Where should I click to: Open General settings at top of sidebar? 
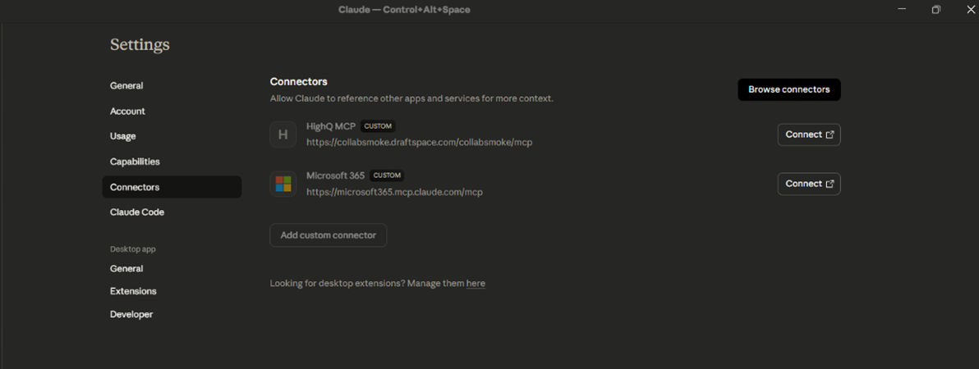[126, 85]
